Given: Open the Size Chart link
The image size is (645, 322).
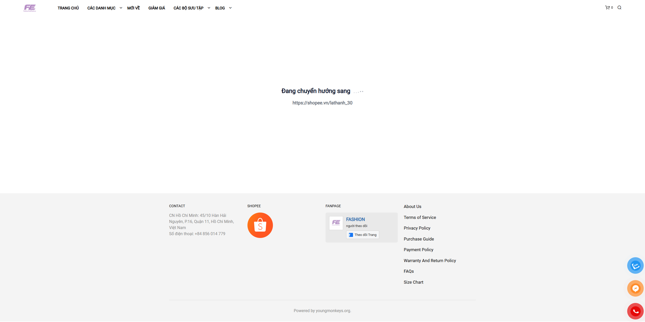Looking at the screenshot, I should (413, 282).
